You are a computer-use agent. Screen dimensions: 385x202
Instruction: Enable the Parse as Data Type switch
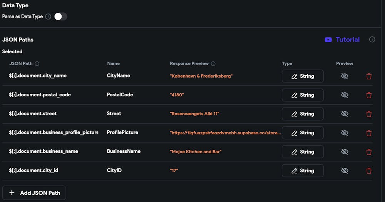[x=60, y=17]
